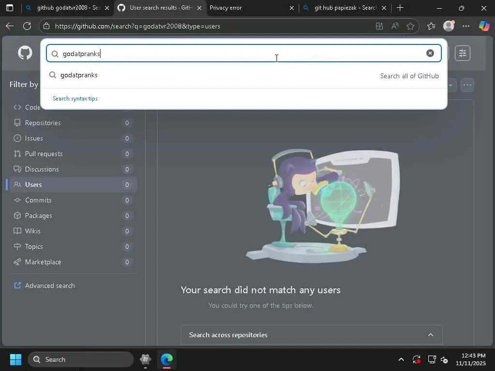Open Search syntax tips link
The width and height of the screenshot is (495, 371).
coord(75,99)
